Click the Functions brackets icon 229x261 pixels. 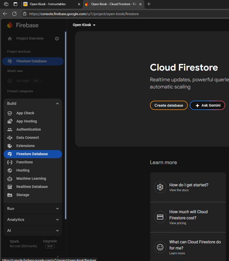click(x=10, y=162)
